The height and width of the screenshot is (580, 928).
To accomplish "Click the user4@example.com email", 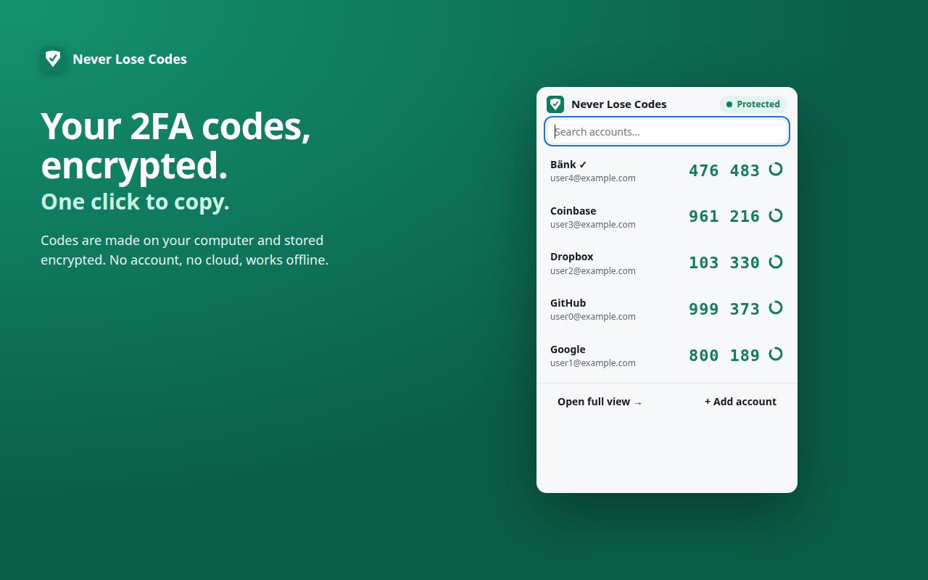I will (593, 178).
